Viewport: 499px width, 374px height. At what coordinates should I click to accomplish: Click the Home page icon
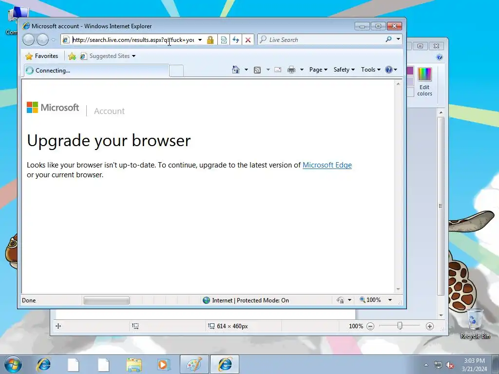[x=236, y=70]
